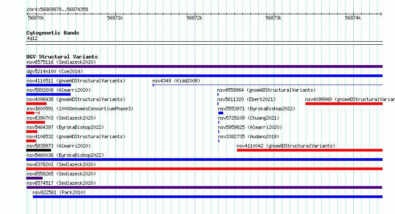Viewport: 395px width, 214px height.
Task: Click the red bar under nsv4096438
Action: click(36, 104)
